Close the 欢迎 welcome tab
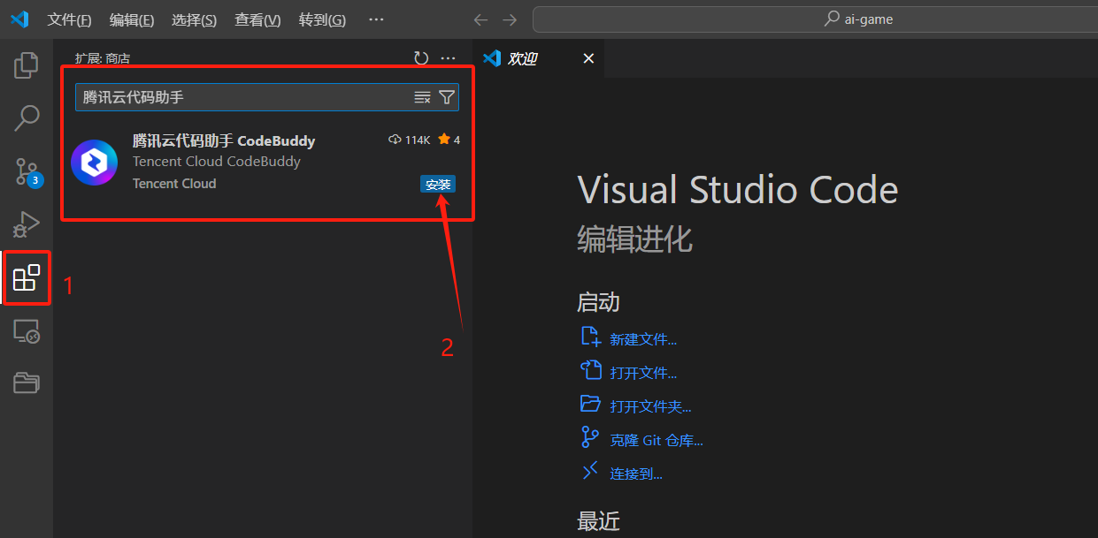This screenshot has height=538, width=1098. click(588, 58)
